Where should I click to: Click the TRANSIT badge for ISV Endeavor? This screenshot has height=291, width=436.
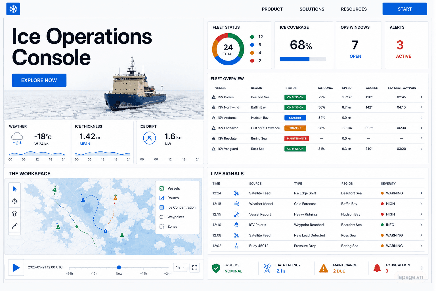(295, 128)
